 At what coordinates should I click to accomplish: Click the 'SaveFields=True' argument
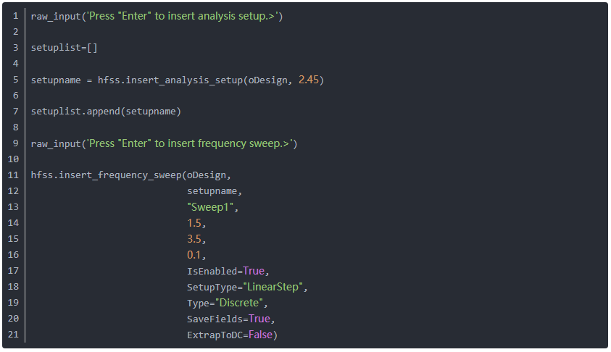point(230,319)
